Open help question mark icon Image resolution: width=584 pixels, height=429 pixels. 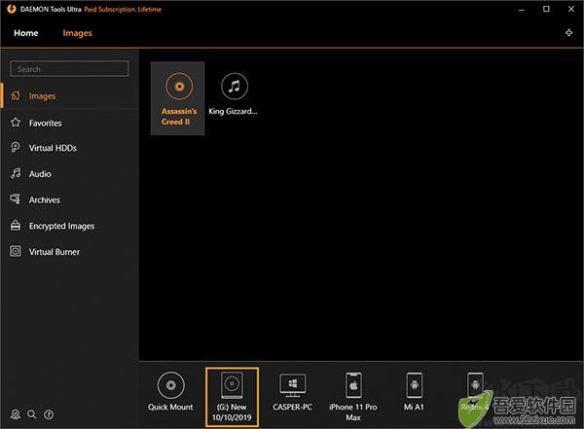pyautogui.click(x=49, y=414)
